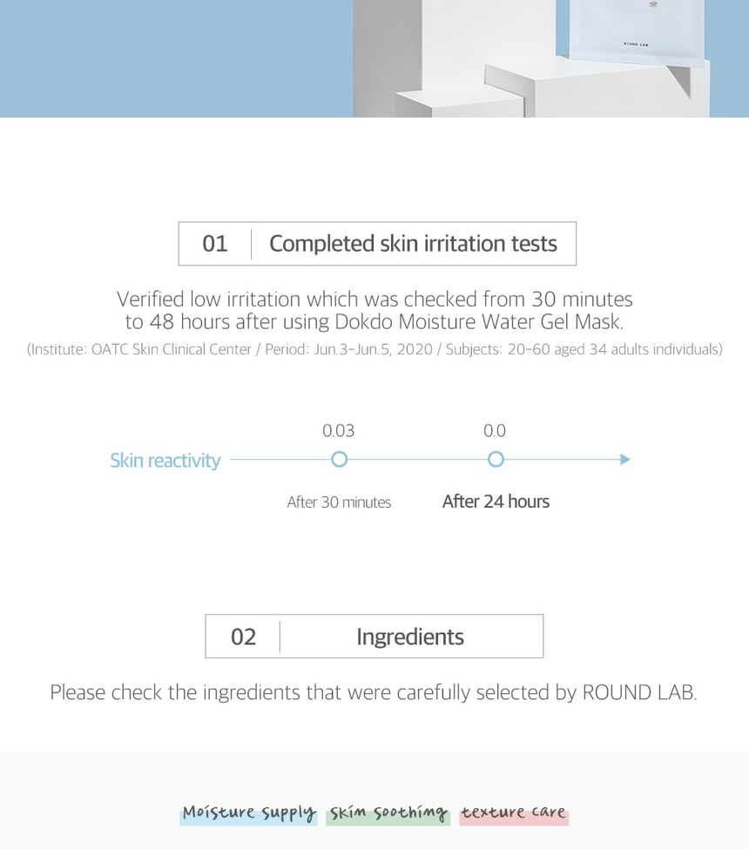Viewport: 749px width, 849px height.
Task: Click the OATC Skin Clinical Center footnote
Action: 374,349
